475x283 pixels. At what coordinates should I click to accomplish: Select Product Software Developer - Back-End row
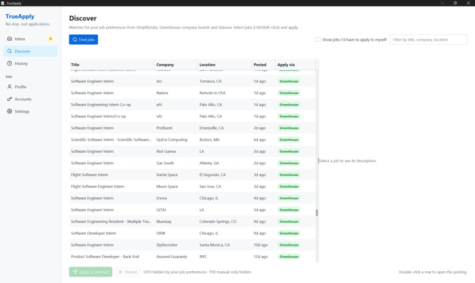click(x=192, y=256)
